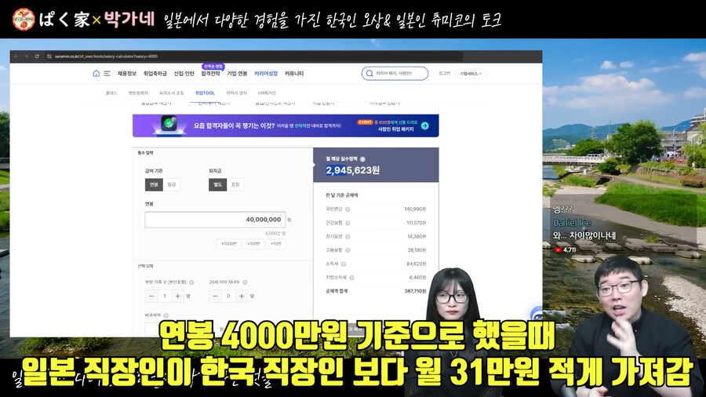Image resolution: width=706 pixels, height=397 pixels.
Task: Add +1000만 to the salary
Action: pos(229,243)
